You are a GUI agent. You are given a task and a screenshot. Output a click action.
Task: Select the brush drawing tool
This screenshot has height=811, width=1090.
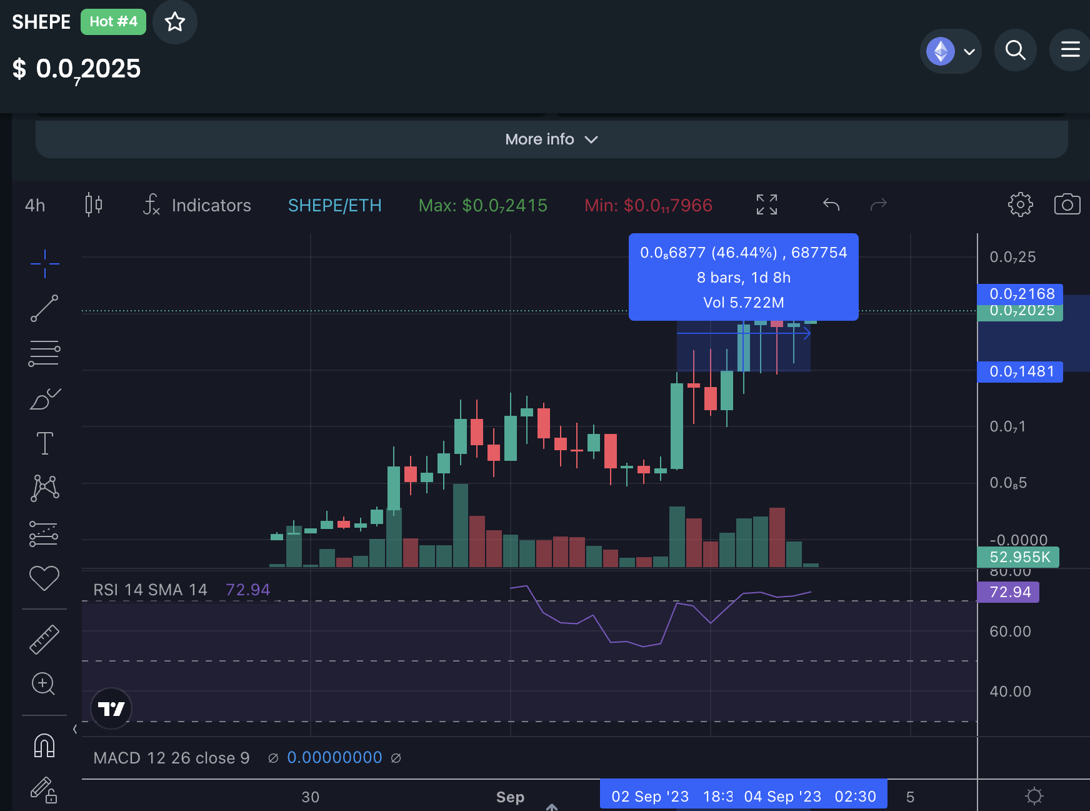(x=44, y=398)
